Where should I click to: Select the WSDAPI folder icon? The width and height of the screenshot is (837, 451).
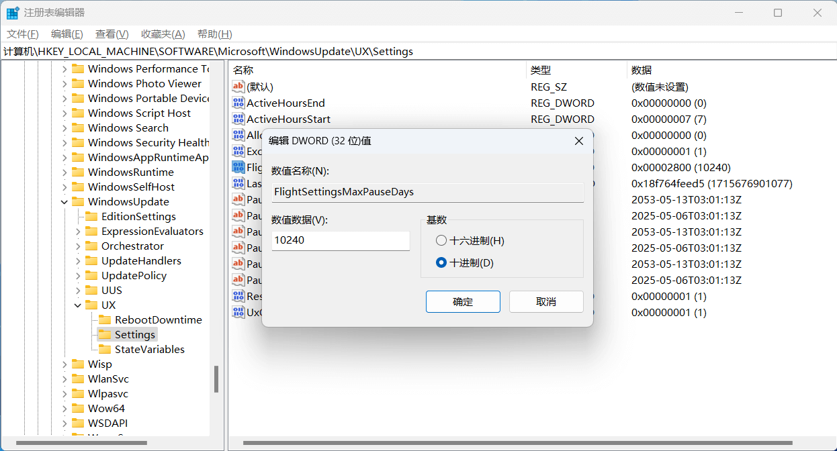[78, 423]
